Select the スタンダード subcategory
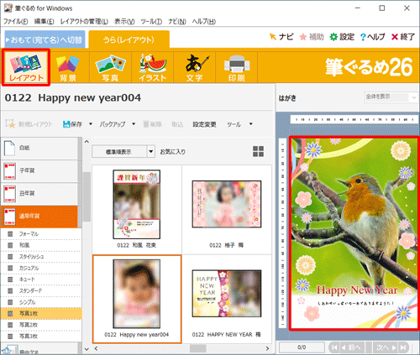This screenshot has height=355, width=420. pyautogui.click(x=41, y=290)
